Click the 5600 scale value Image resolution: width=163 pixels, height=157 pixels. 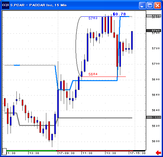(x=156, y=141)
